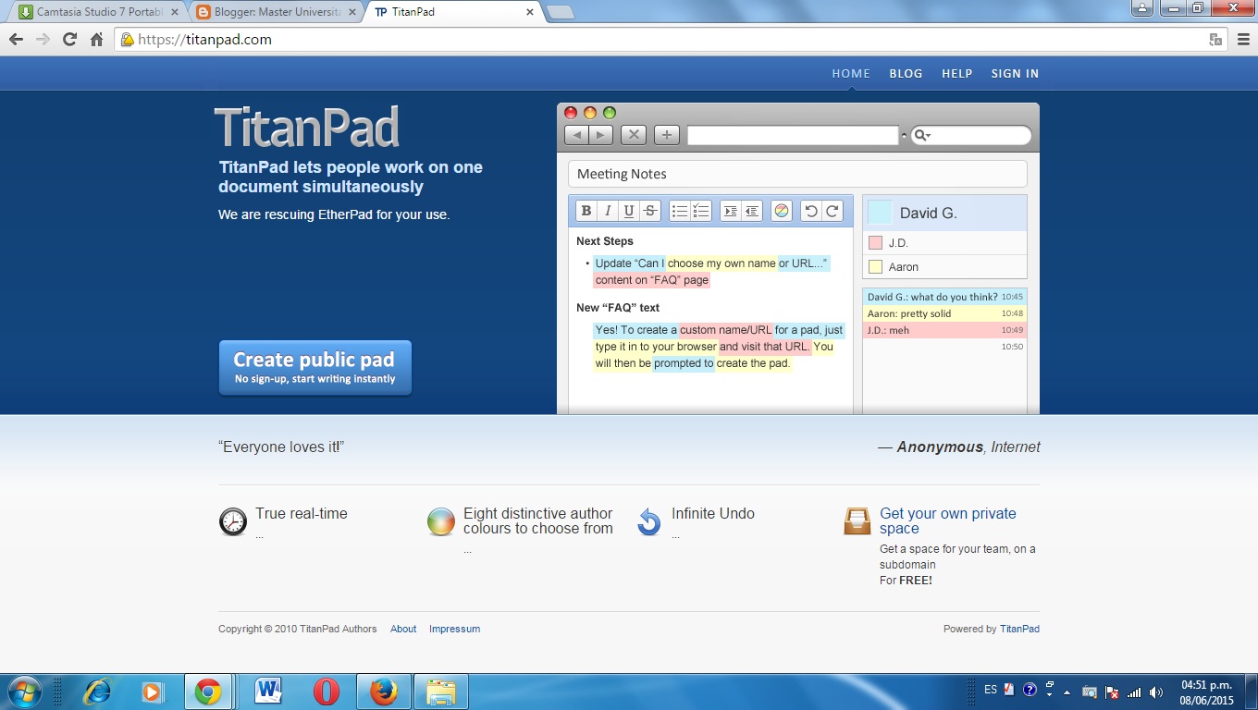The width and height of the screenshot is (1258, 710).
Task: Click the bulleted list icon in preview toolbar
Action: tap(680, 211)
